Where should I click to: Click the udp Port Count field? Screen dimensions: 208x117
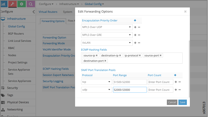[160, 90]
